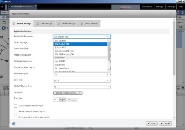
Task: Open the help icon at dialog bottom left
Action: point(14,124)
